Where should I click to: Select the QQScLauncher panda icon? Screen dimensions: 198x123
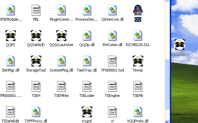coord(61,36)
